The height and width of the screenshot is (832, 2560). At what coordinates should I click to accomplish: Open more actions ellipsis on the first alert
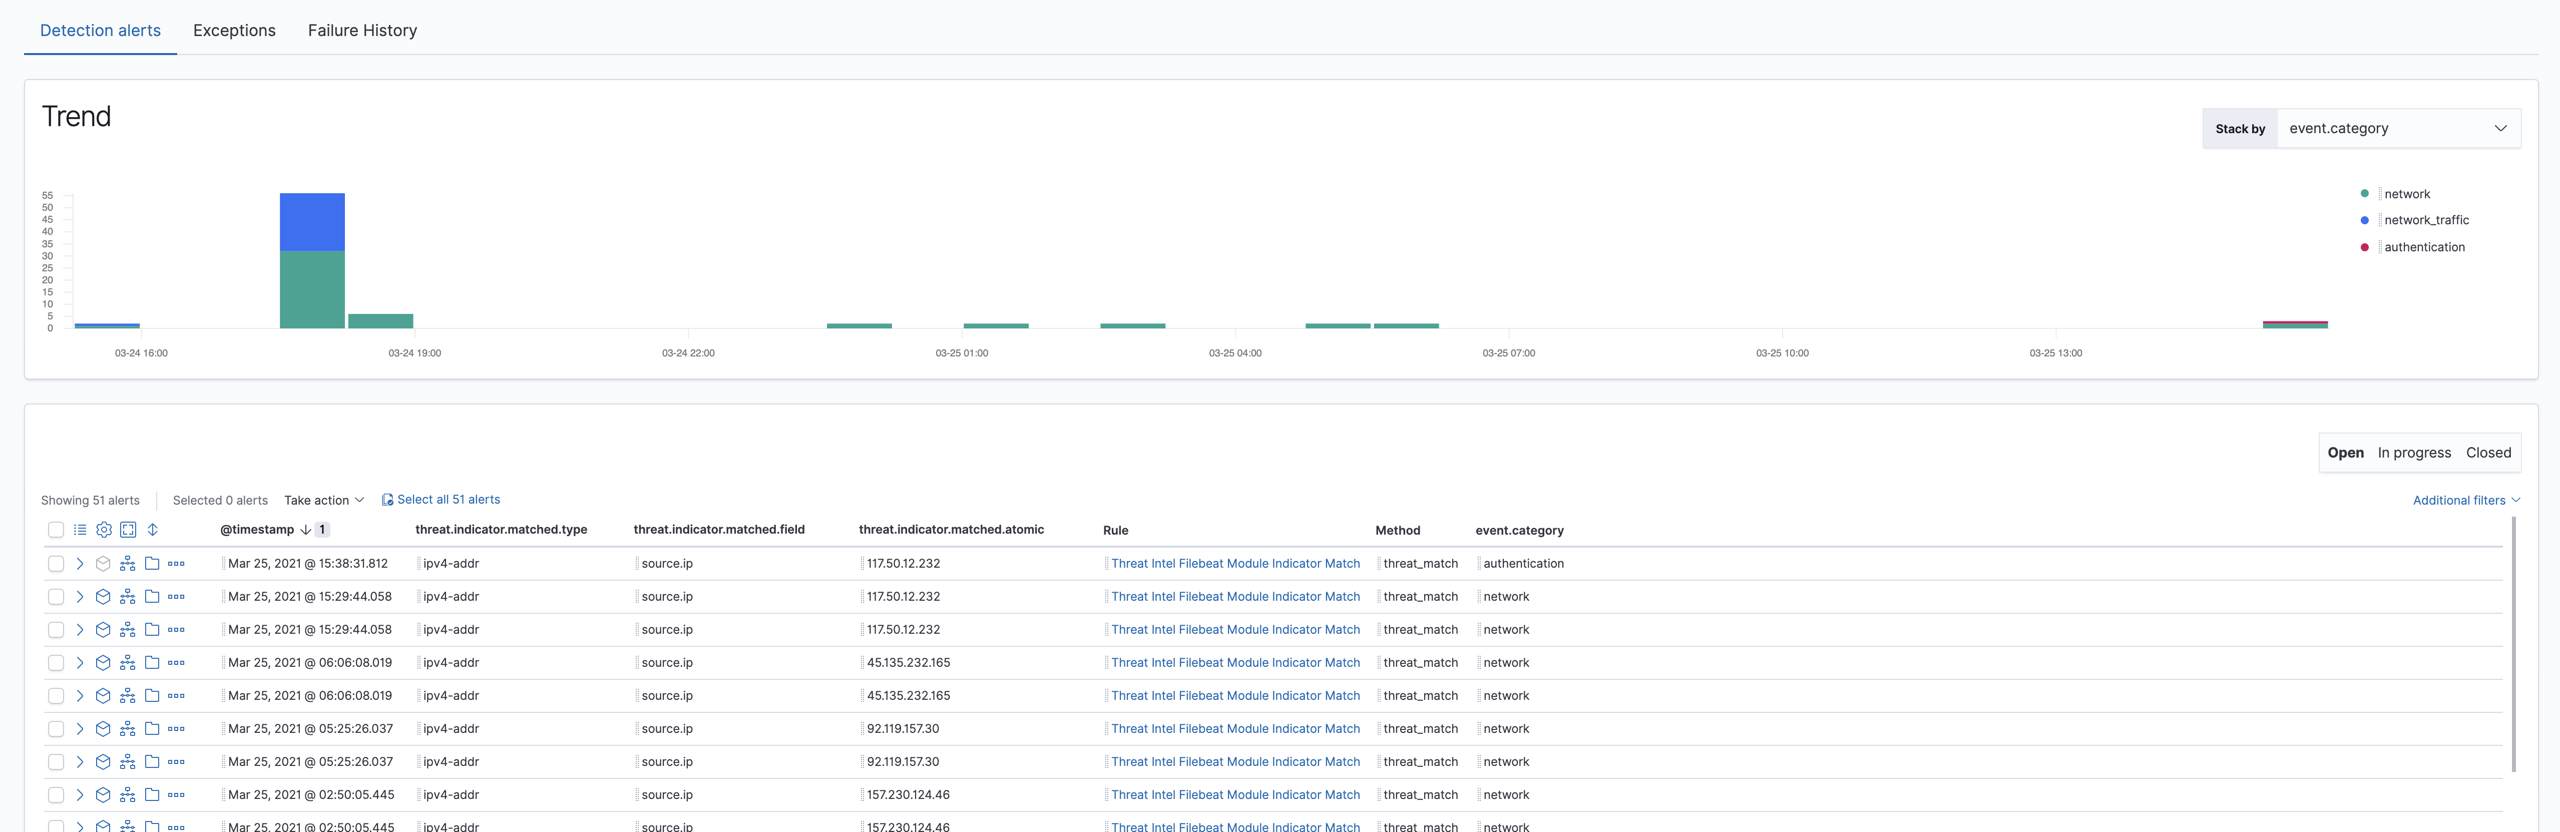click(x=177, y=563)
